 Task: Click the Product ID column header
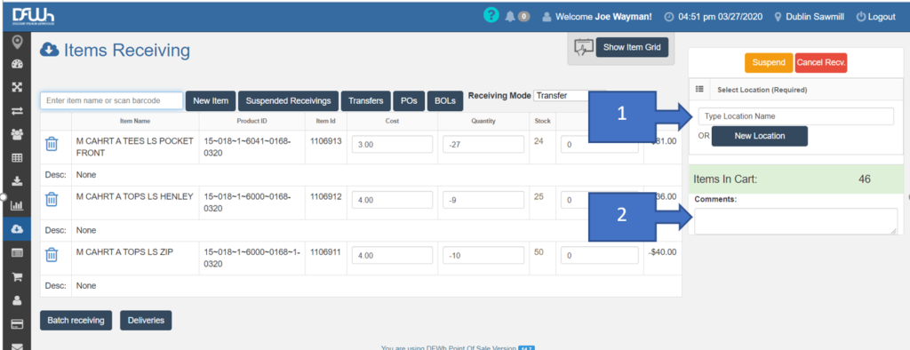tap(251, 122)
